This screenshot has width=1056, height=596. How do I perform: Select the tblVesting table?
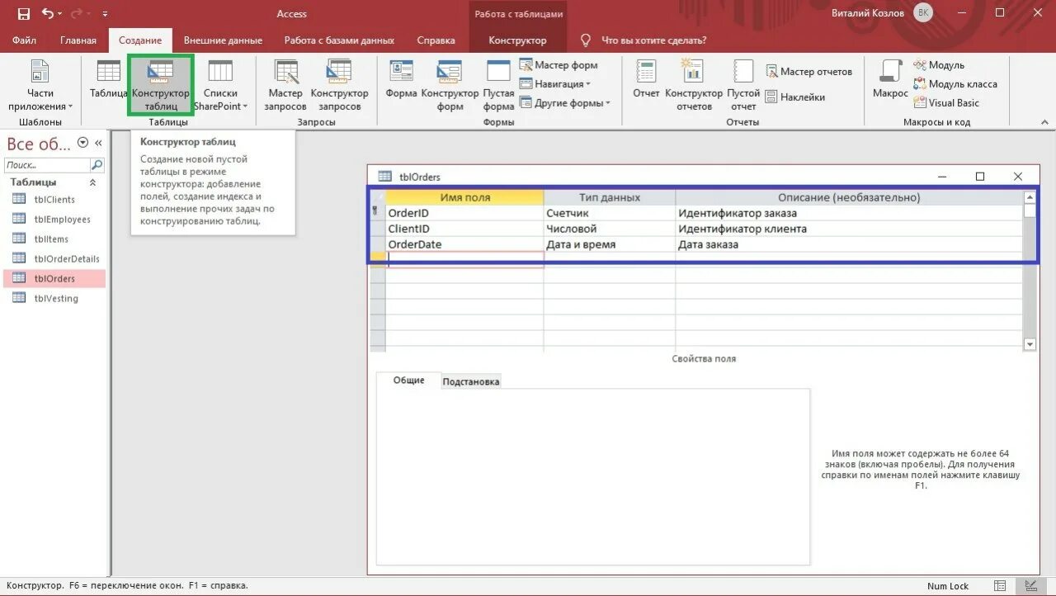[54, 298]
